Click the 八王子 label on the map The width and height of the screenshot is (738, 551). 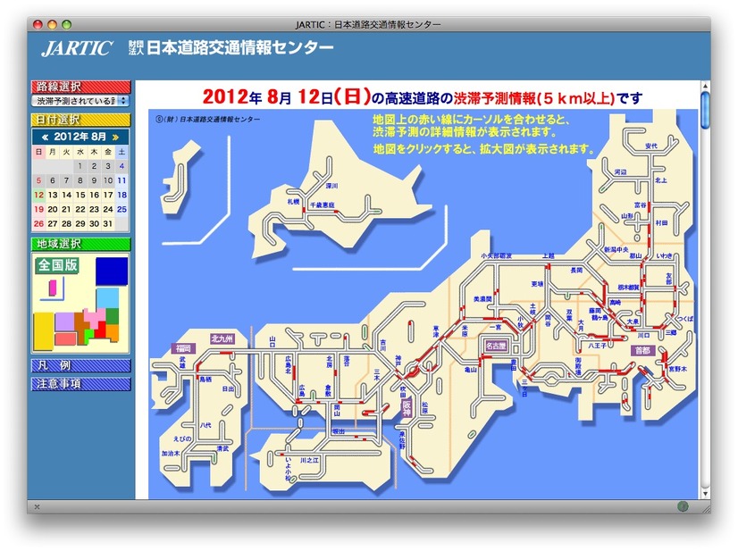pos(597,346)
